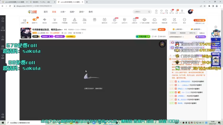Open the flame 火力全开 icon
This screenshot has width=223, height=125.
coord(115,20)
